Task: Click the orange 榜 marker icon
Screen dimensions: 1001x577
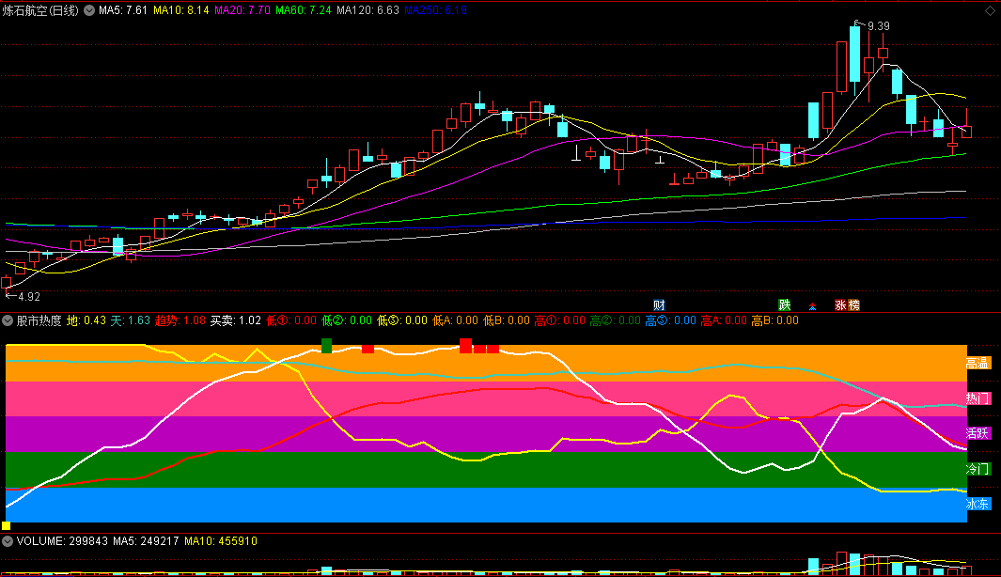Action: click(853, 305)
